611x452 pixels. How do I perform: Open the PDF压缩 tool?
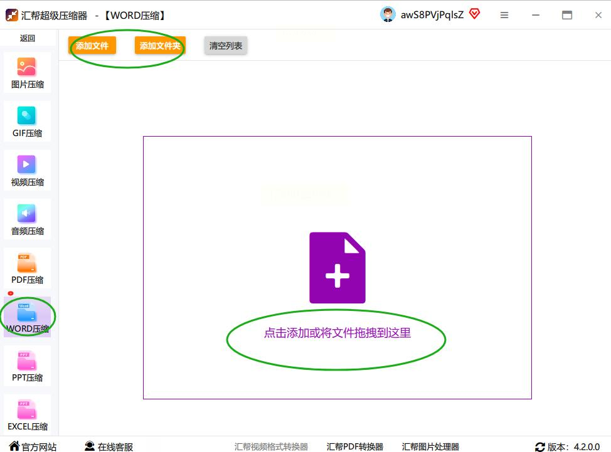pos(27,268)
